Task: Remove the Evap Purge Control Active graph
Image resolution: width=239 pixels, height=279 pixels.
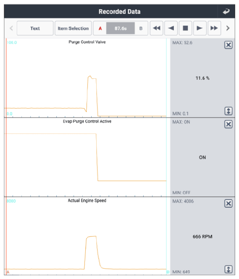Action: (x=228, y=124)
